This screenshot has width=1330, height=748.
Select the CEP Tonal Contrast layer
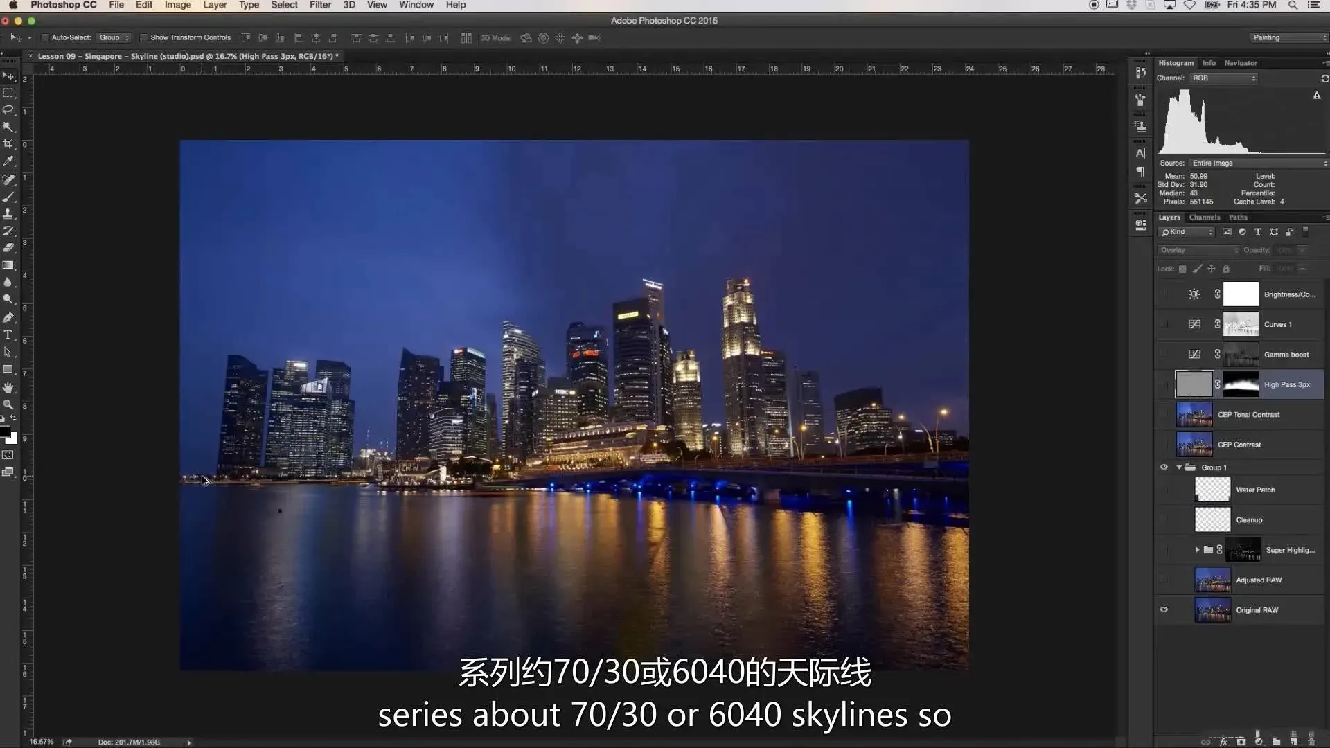tap(1248, 415)
